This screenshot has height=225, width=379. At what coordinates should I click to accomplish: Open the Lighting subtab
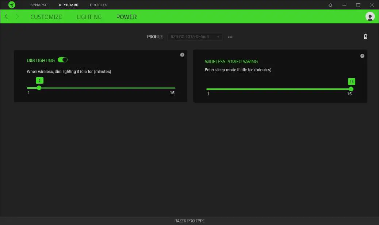coord(89,17)
